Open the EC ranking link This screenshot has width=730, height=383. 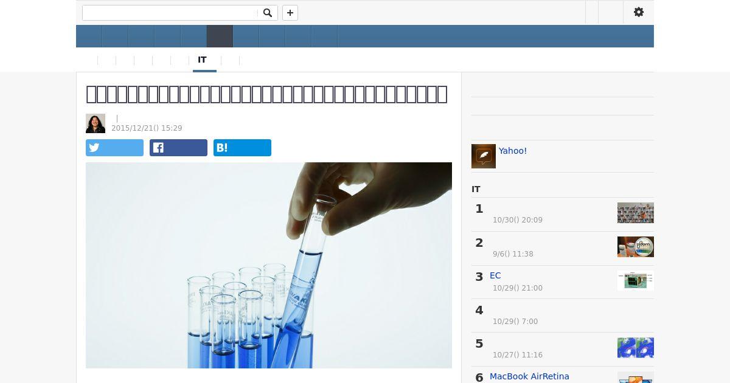(x=495, y=275)
